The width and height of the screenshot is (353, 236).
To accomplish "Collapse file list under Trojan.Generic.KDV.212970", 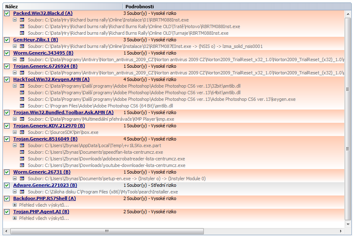I will [15, 132].
